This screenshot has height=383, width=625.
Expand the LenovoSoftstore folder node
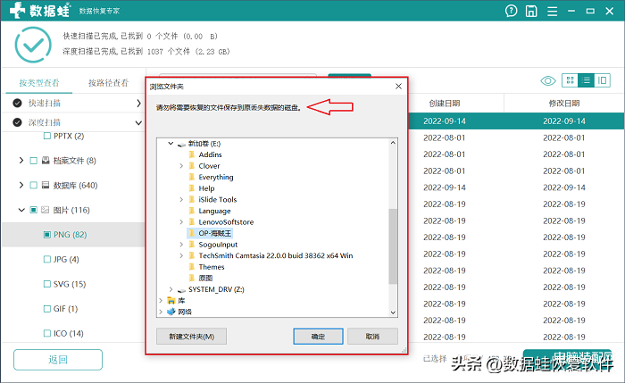tap(181, 222)
